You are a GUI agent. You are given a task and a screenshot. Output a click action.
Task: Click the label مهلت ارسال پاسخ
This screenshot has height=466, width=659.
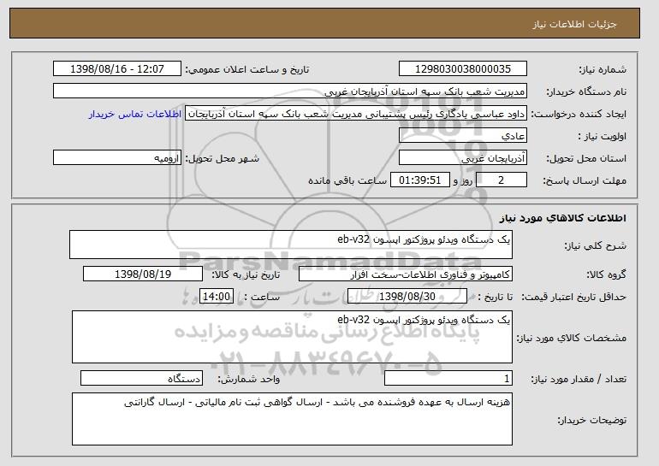(585, 180)
